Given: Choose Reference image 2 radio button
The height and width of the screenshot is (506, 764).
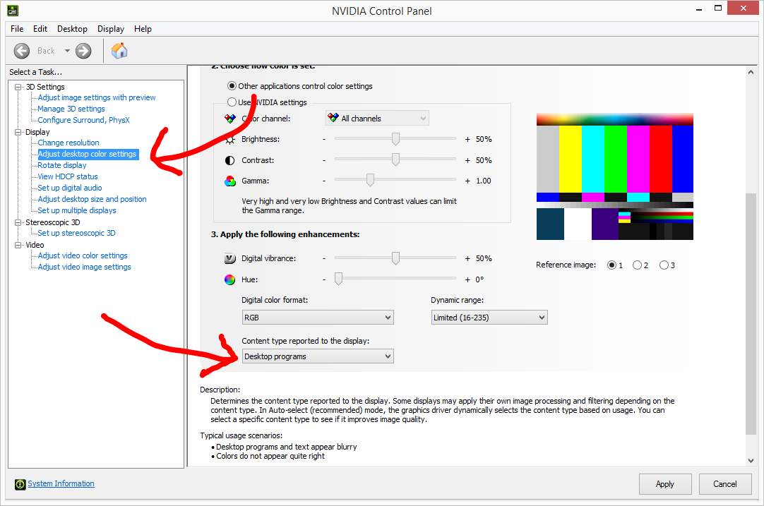Looking at the screenshot, I should [637, 265].
